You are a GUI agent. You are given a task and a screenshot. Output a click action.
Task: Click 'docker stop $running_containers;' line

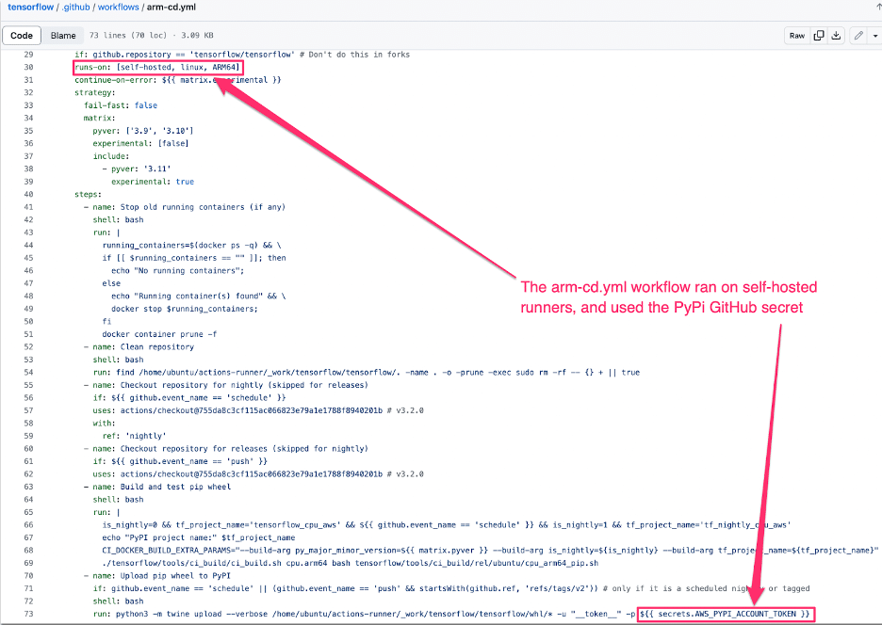tap(185, 309)
